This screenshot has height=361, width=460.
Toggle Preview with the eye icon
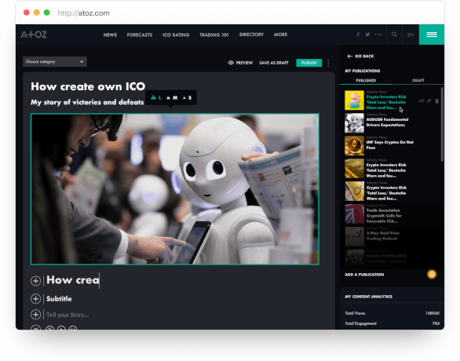[x=231, y=63]
